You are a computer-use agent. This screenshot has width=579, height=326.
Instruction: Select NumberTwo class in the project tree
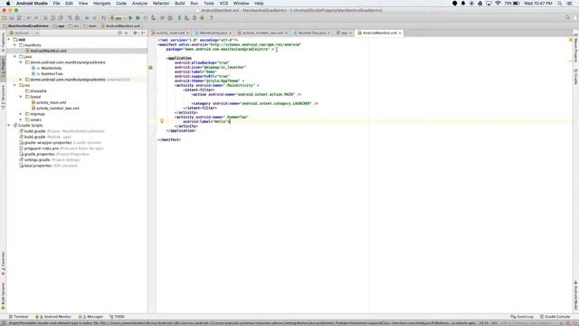coord(52,74)
